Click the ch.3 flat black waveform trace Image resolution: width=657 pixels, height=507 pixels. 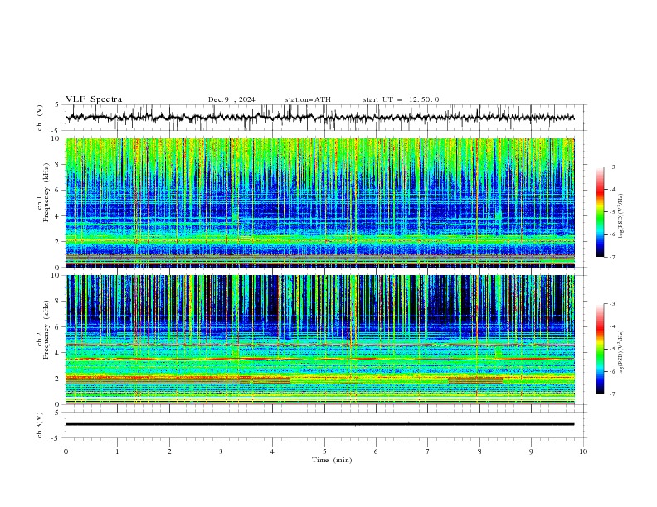click(319, 424)
